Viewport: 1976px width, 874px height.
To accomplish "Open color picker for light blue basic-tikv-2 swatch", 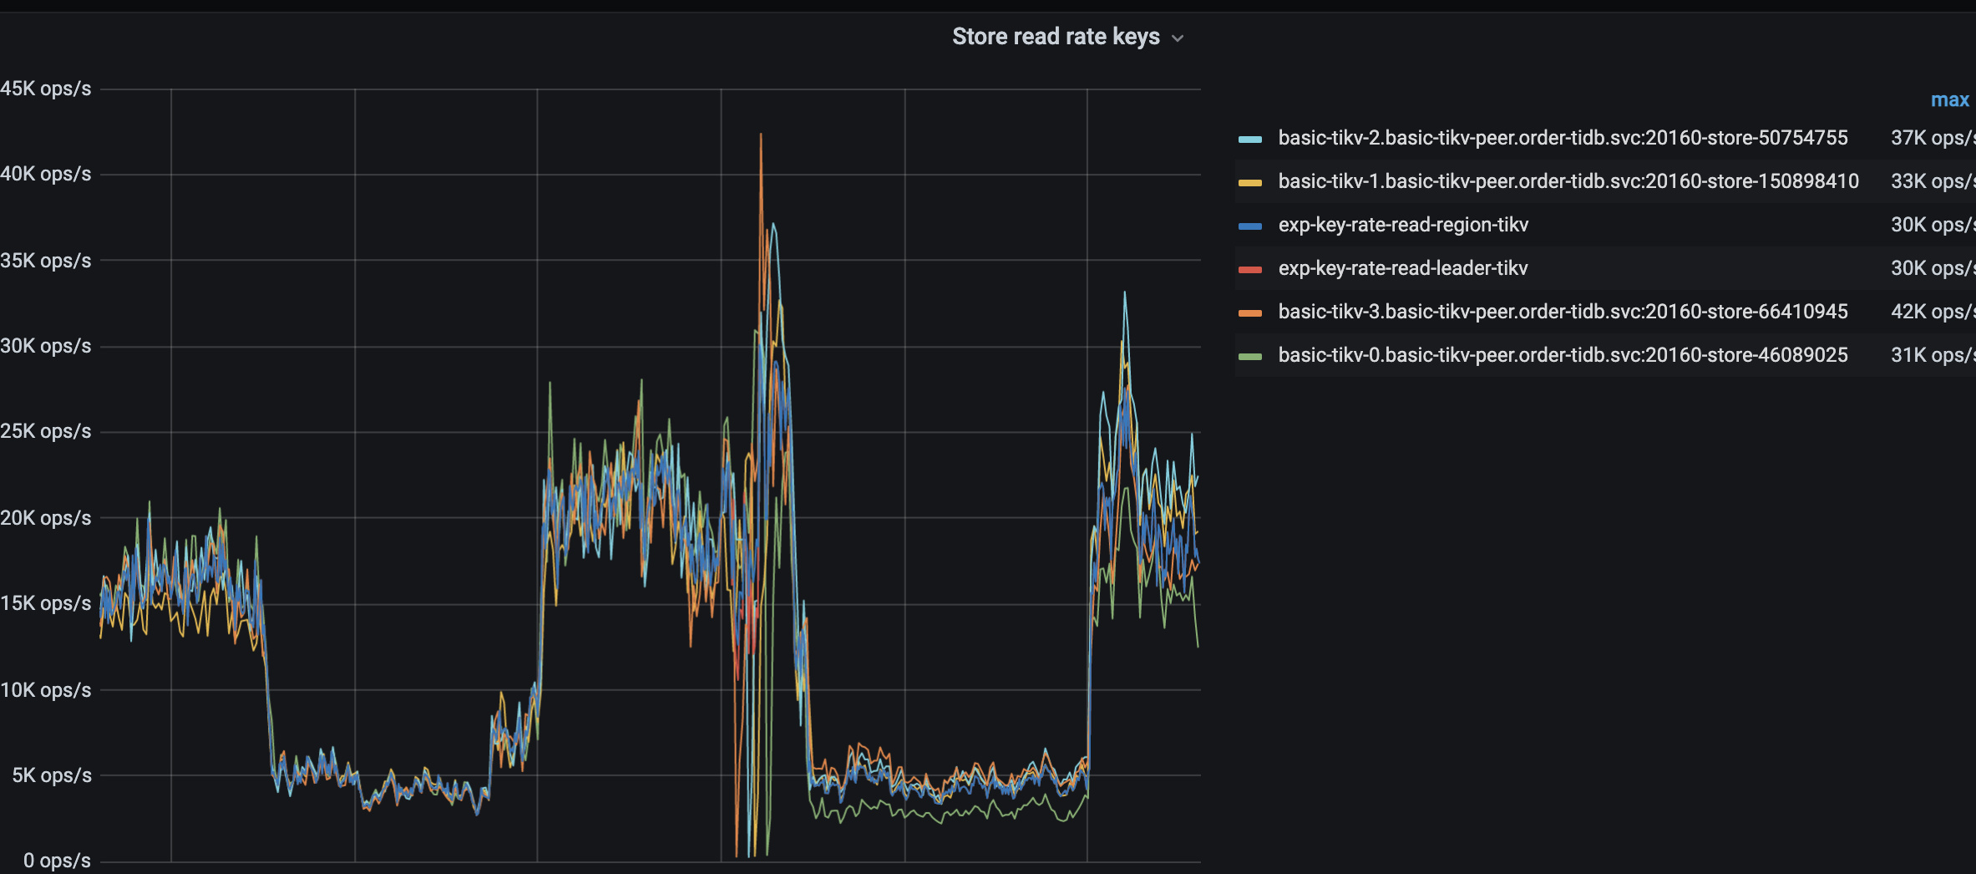I will click(x=1250, y=140).
